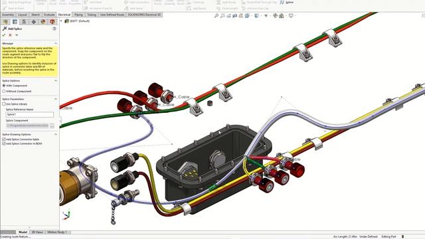The width and height of the screenshot is (425, 239).
Task: Browse for Splice Component with ellipsis button
Action: click(52, 125)
